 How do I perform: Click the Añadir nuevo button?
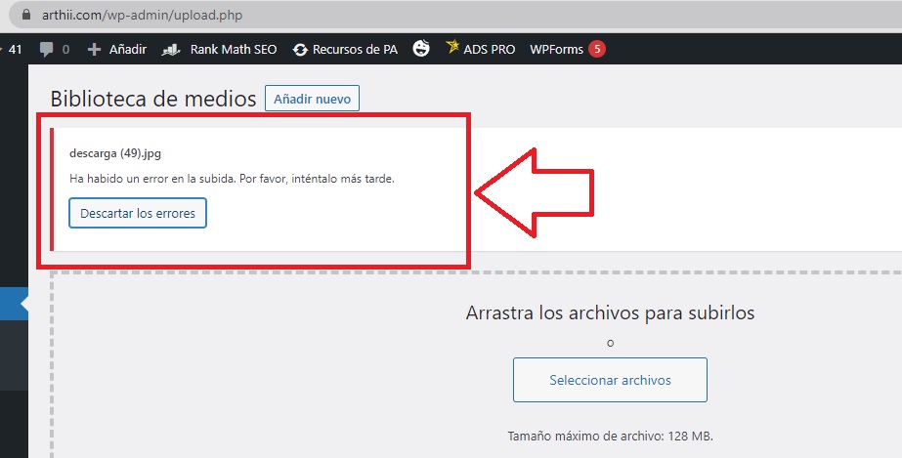click(x=312, y=99)
